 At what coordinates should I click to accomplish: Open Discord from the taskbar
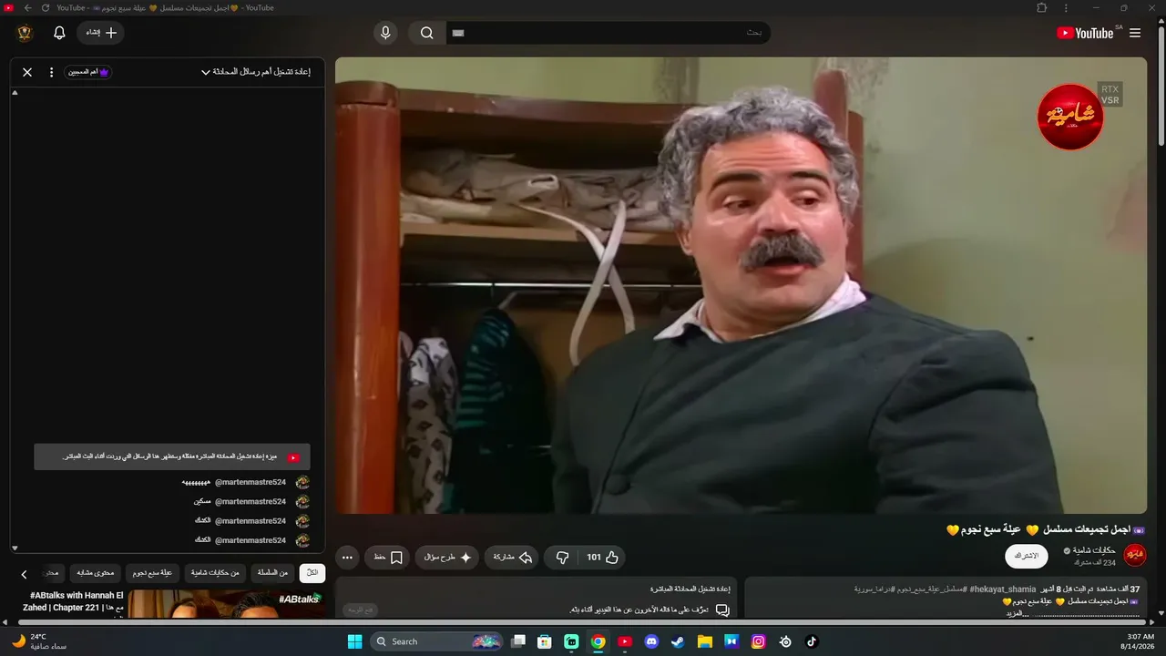[x=651, y=641]
